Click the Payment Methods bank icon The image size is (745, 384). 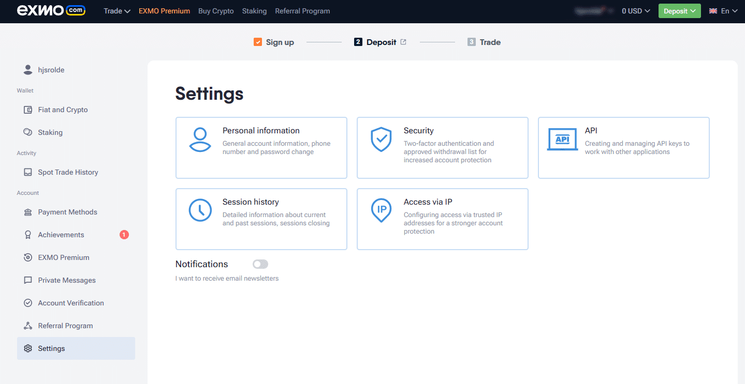pyautogui.click(x=28, y=212)
